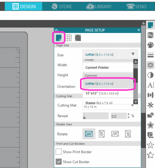Open the Replicate panel icon
The width and height of the screenshot is (155, 168).
click(x=150, y=105)
